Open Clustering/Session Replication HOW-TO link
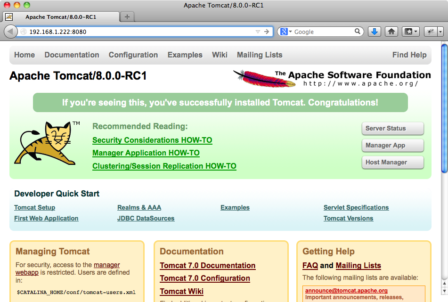 164,166
